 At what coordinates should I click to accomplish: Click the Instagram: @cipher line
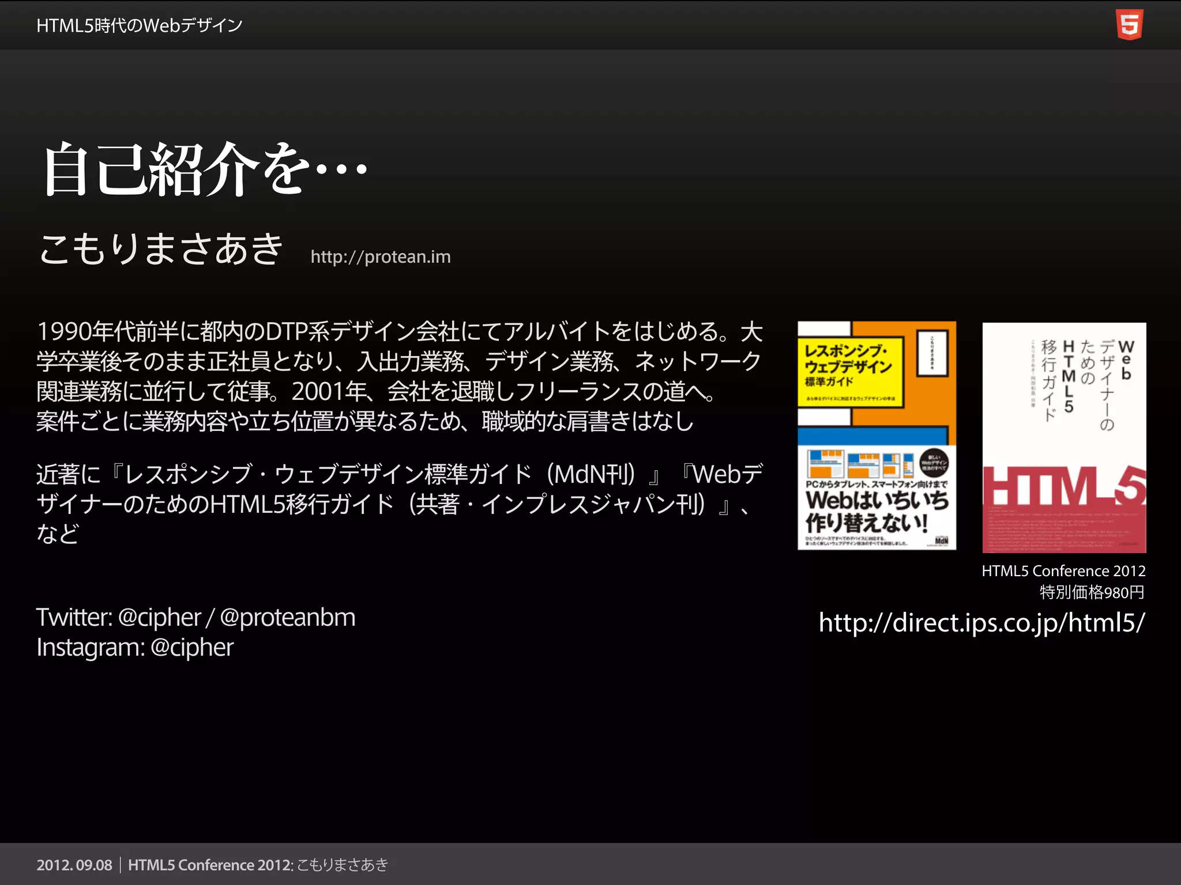click(135, 647)
